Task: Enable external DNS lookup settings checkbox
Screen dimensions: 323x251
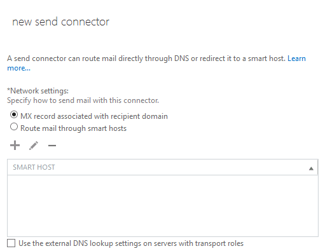Action: click(11, 243)
